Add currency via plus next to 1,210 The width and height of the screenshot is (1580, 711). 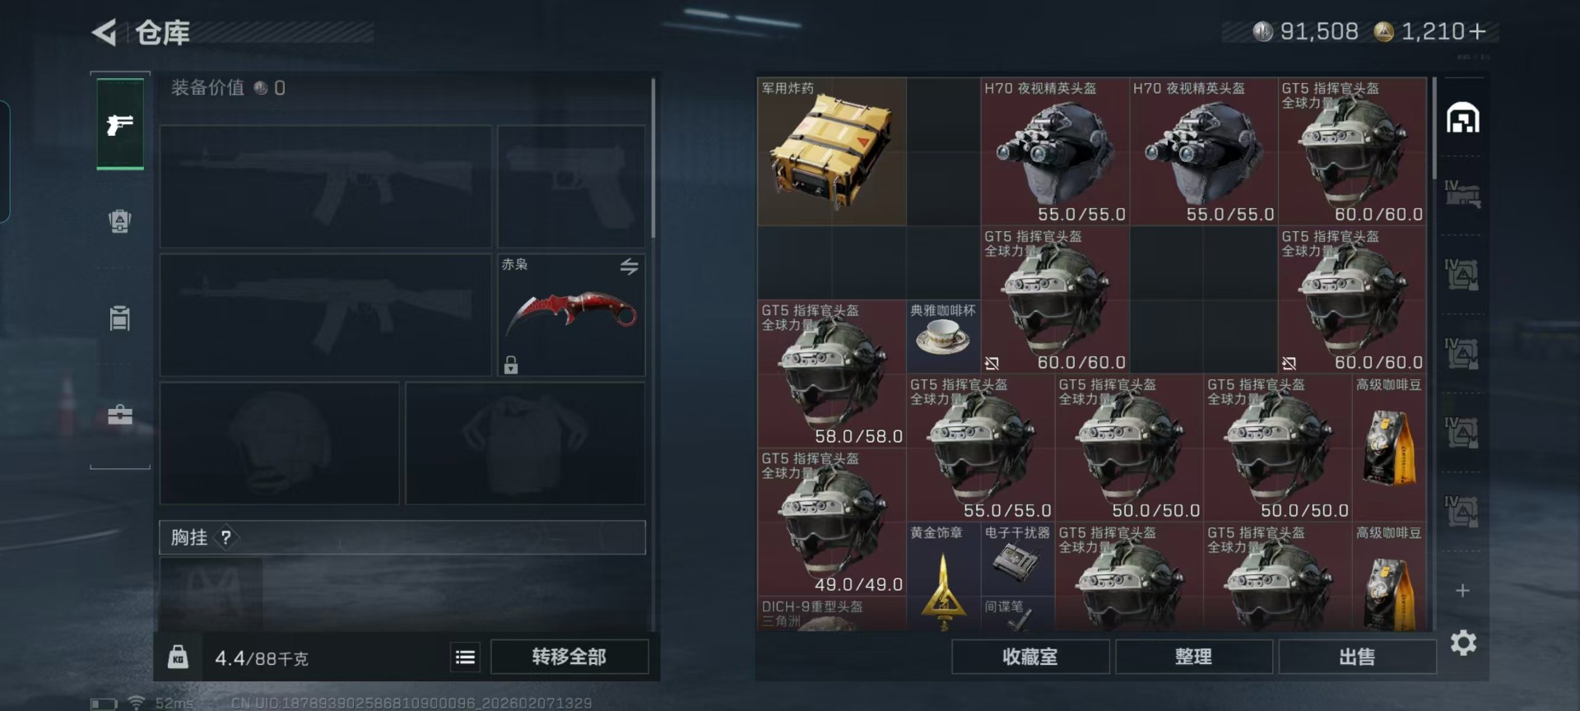[1477, 31]
